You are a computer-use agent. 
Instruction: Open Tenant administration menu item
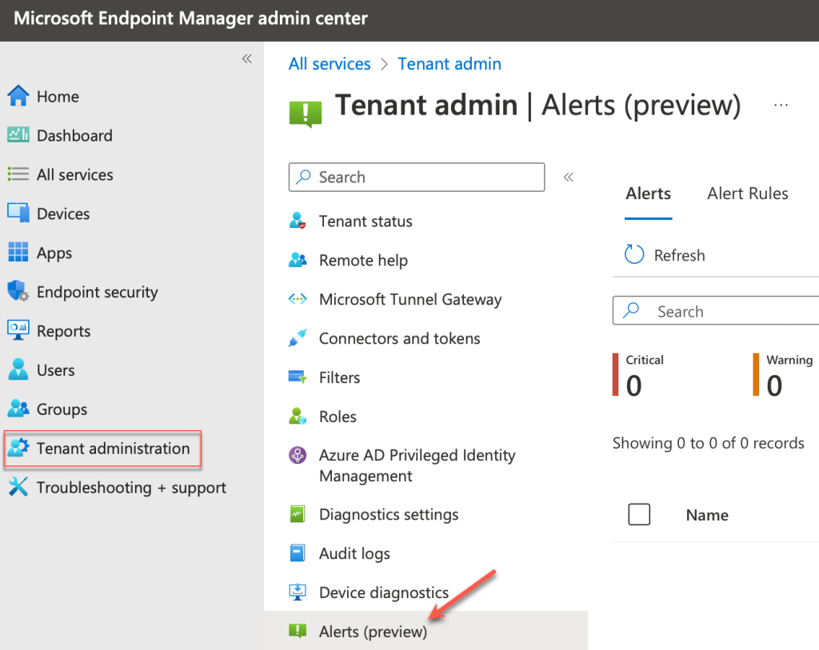tap(102, 449)
